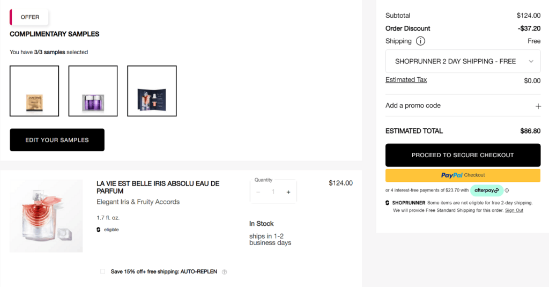Click the La Vie Est Belle perfume image
Viewport: 549px width, 287px height.
click(x=46, y=216)
